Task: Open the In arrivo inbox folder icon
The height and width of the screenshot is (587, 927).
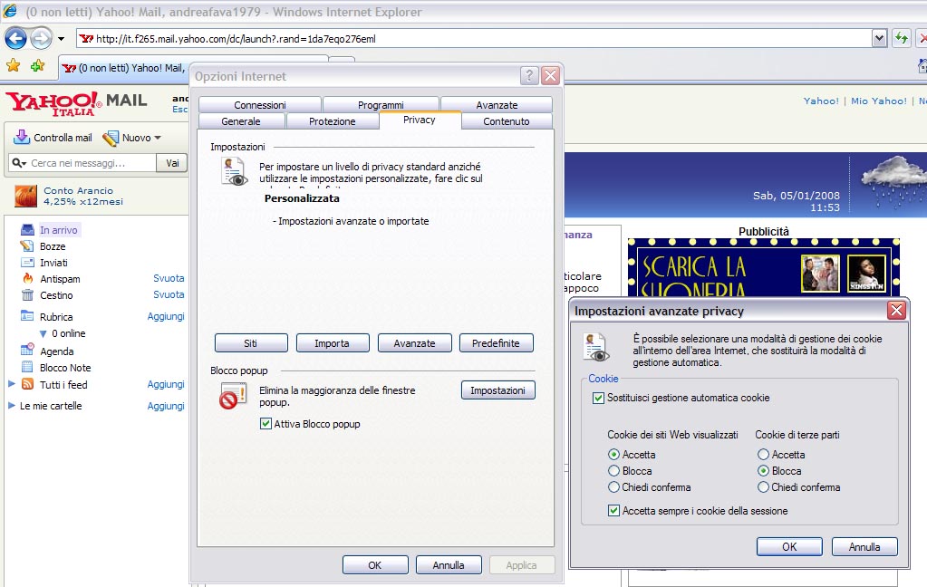Action: [x=27, y=229]
